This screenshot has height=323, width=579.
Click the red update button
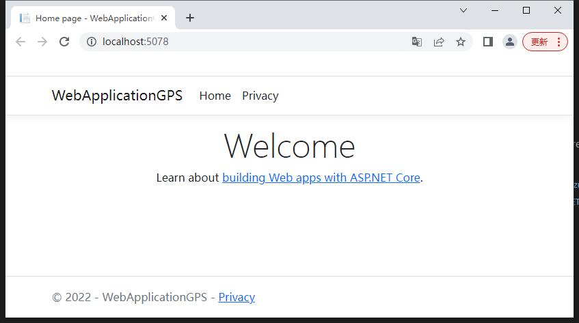point(545,42)
